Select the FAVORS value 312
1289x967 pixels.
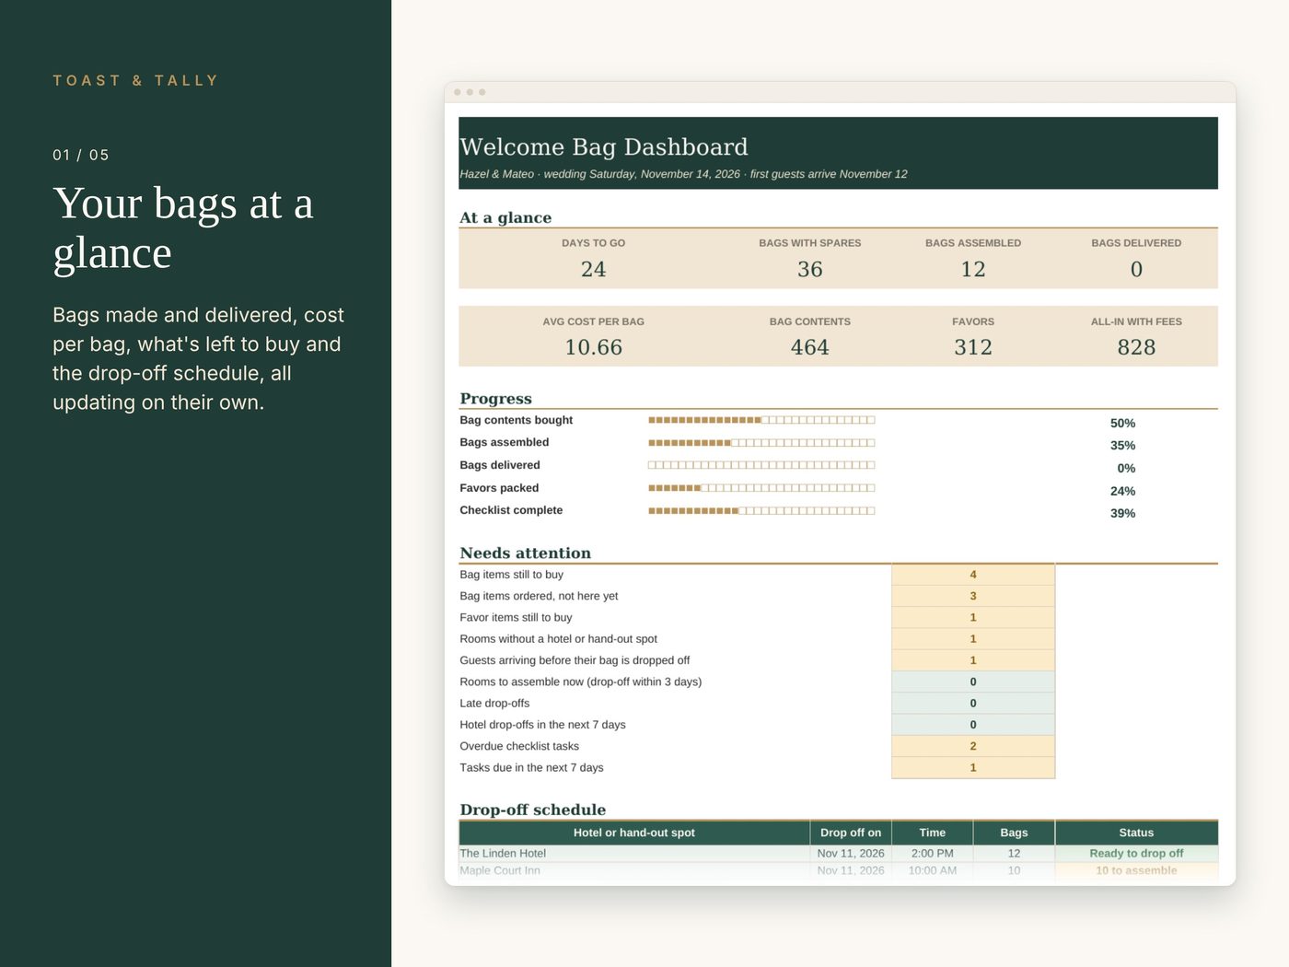pos(972,347)
